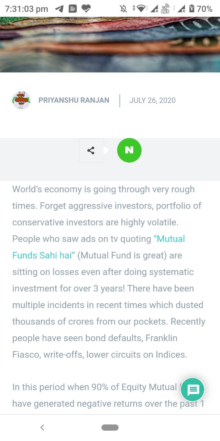The height and width of the screenshot is (441, 220).
Task: Tap the VoLTE status indicator
Action: pyautogui.click(x=165, y=9)
